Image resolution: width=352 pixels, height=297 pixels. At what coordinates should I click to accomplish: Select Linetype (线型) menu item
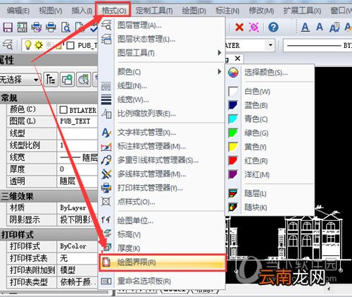coord(161,86)
